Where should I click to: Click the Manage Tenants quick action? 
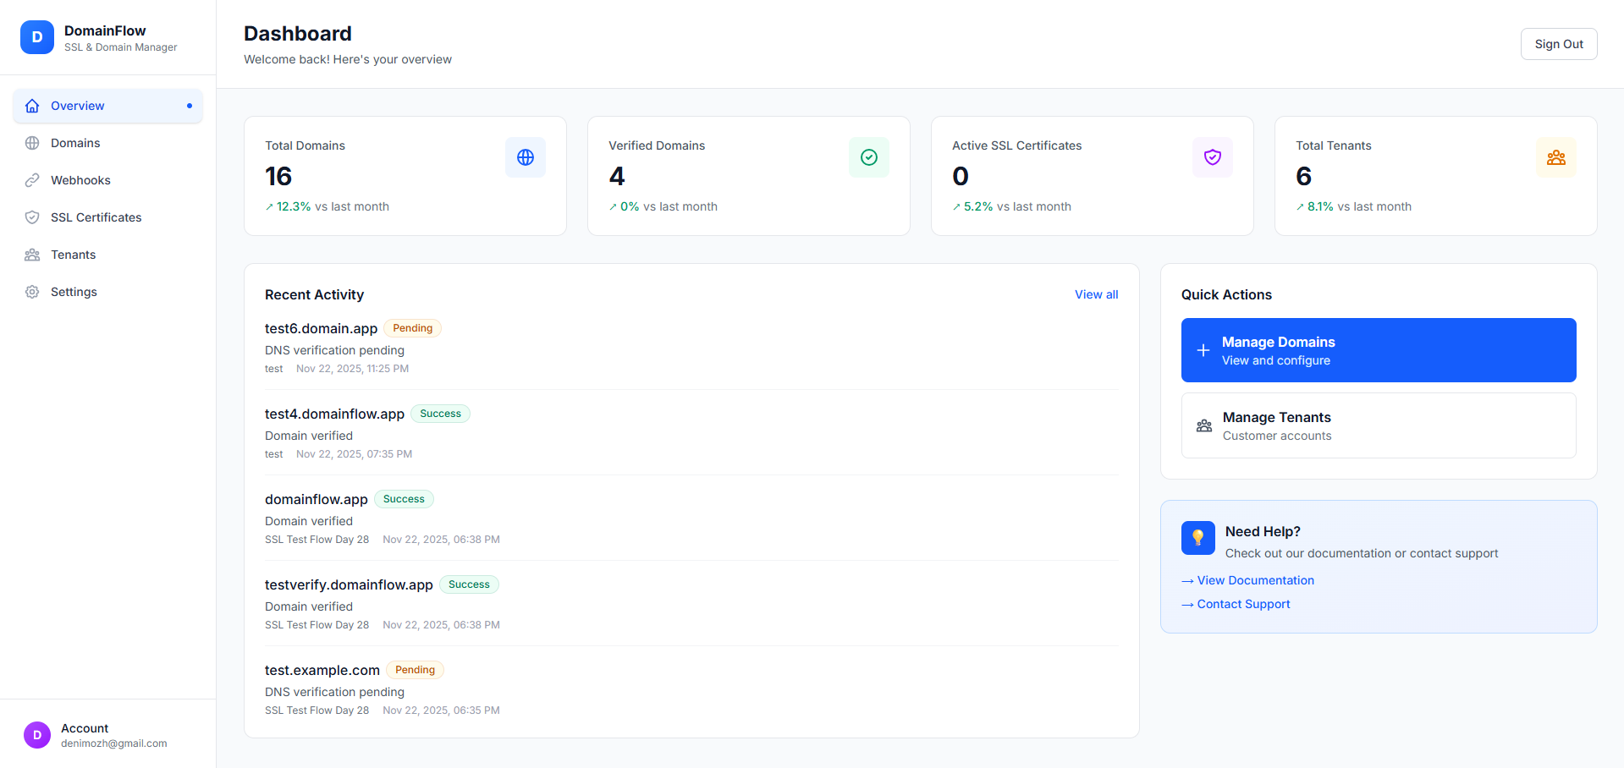pos(1378,425)
